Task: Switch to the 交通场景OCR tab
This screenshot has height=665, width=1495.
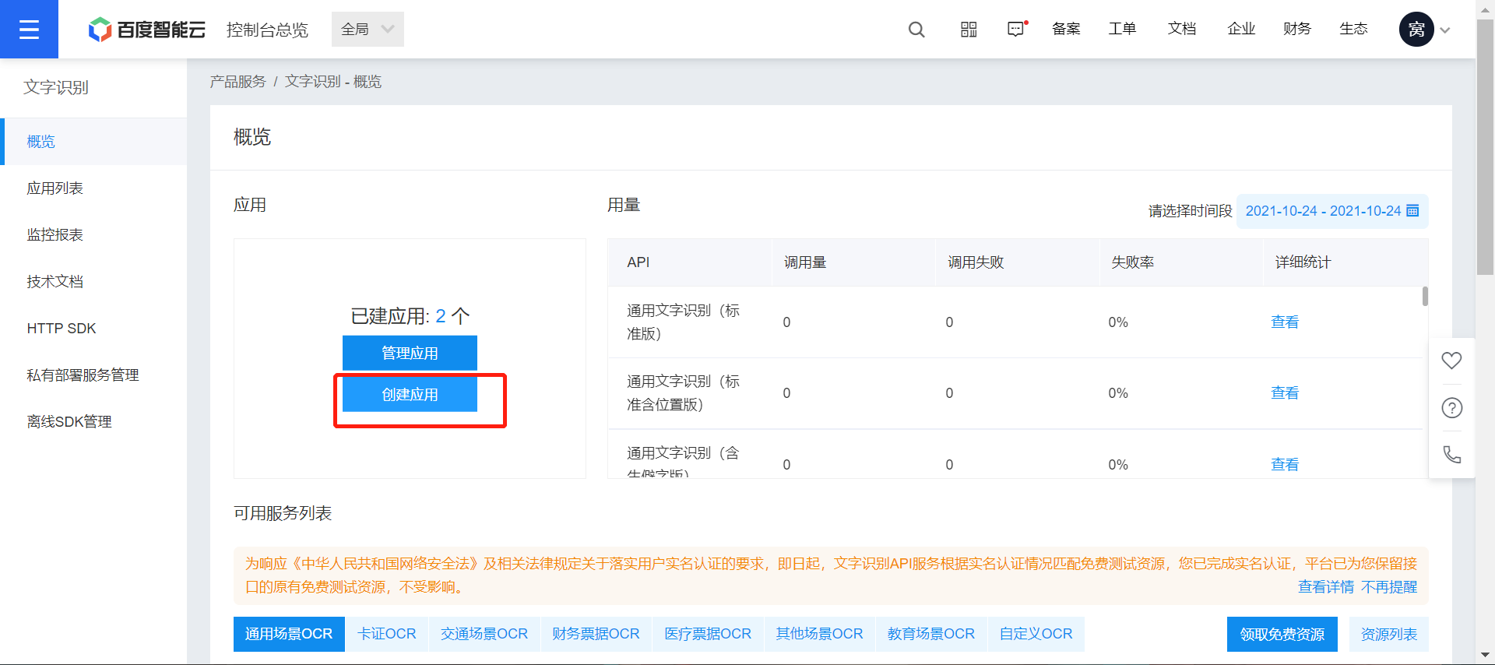Action: coord(484,634)
